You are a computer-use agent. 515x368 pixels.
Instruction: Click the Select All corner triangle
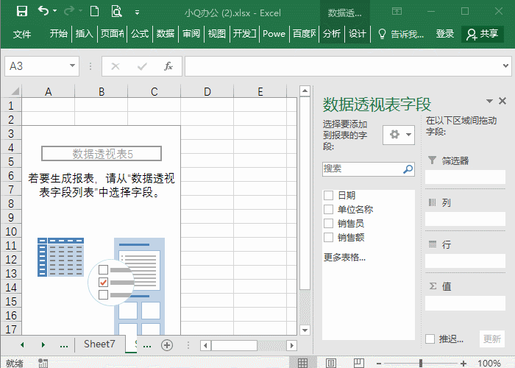pos(15,91)
